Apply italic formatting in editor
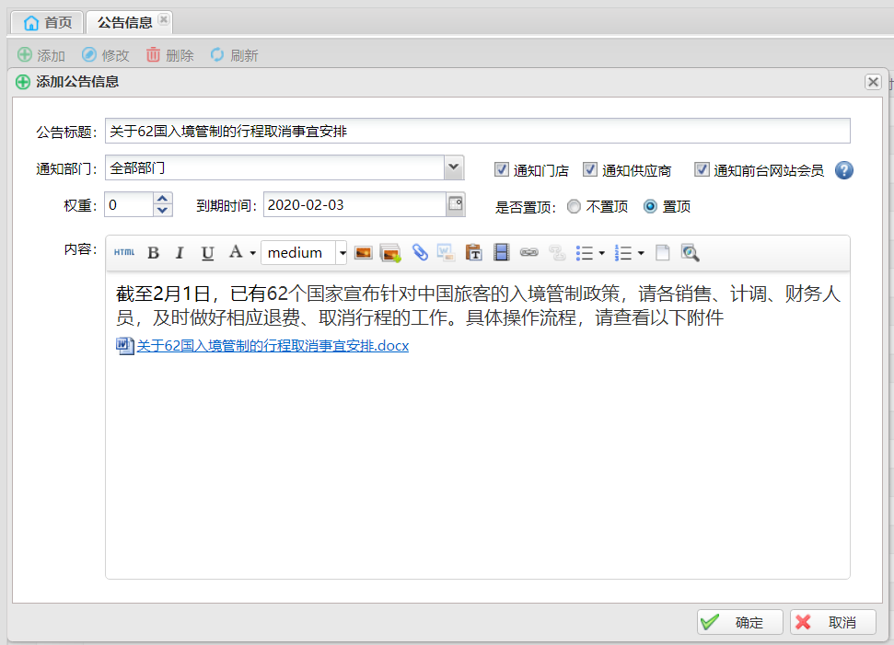894x645 pixels. (180, 252)
